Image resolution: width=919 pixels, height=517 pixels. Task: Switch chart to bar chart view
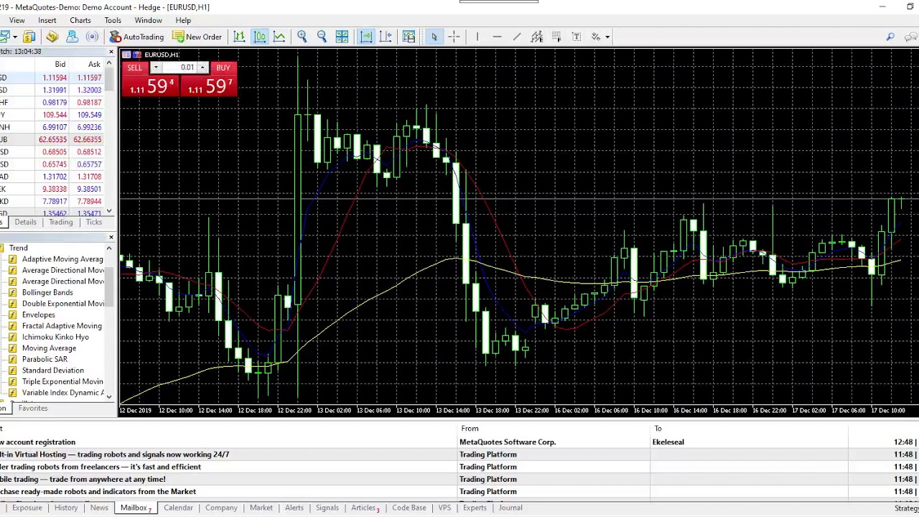click(239, 37)
